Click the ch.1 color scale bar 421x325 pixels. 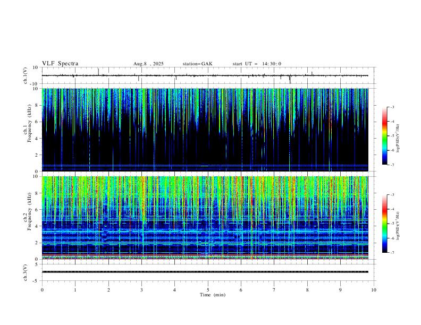[385, 136]
